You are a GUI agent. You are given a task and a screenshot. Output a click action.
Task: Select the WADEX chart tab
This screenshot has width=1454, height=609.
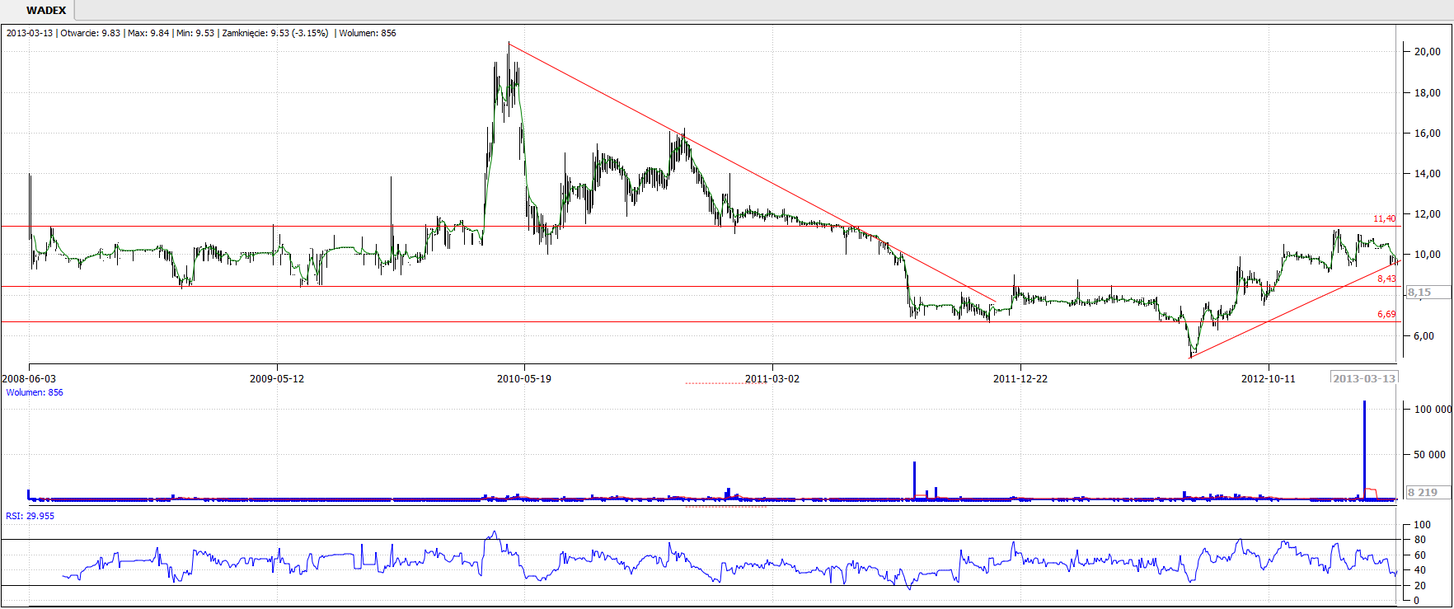coord(46,11)
